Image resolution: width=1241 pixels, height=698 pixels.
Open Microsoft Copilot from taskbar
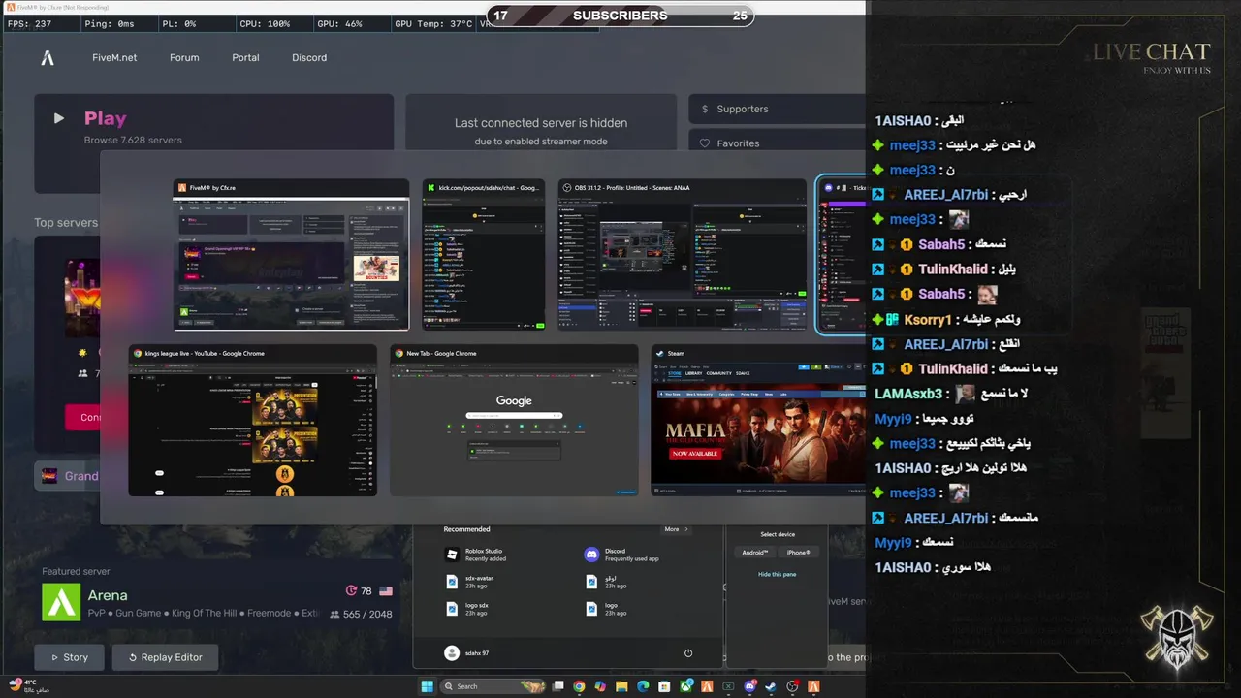coord(600,686)
